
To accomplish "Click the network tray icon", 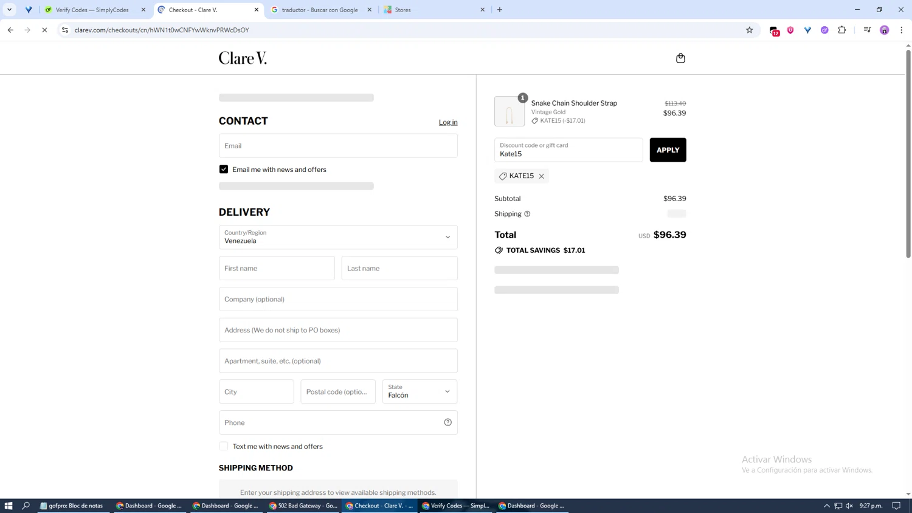I will tap(838, 506).
